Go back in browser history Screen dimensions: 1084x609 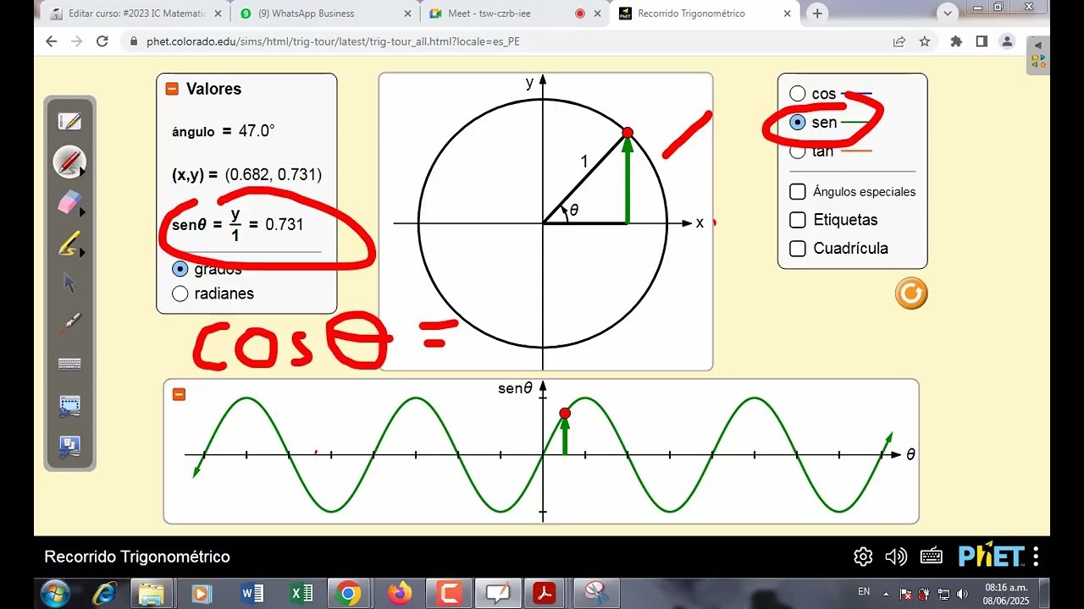51,41
